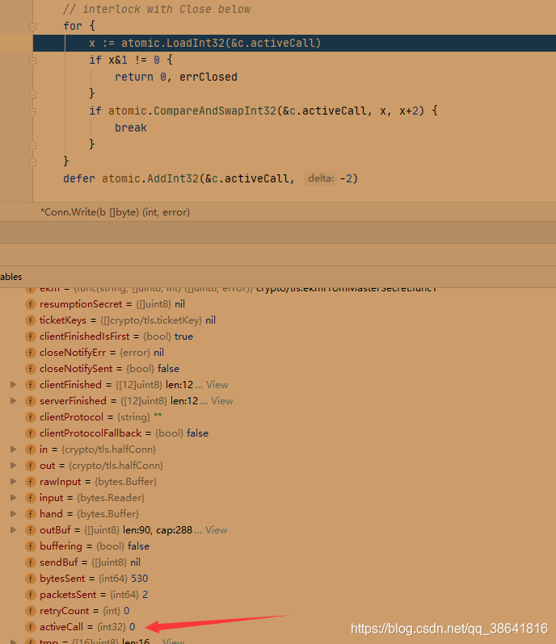Click the field icon of buffering
The width and height of the screenshot is (556, 644).
click(x=31, y=546)
